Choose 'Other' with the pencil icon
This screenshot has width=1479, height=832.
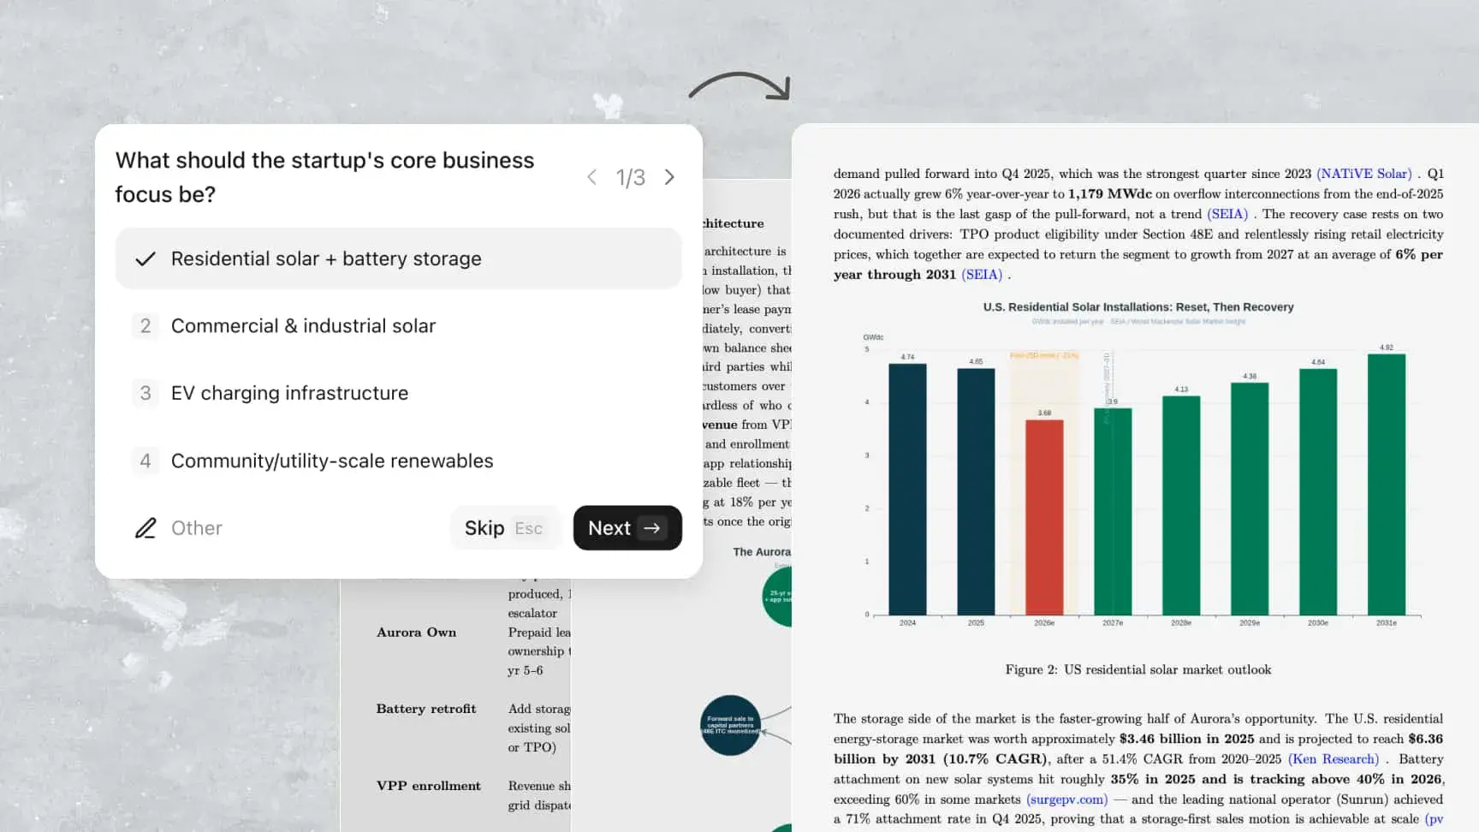point(179,528)
